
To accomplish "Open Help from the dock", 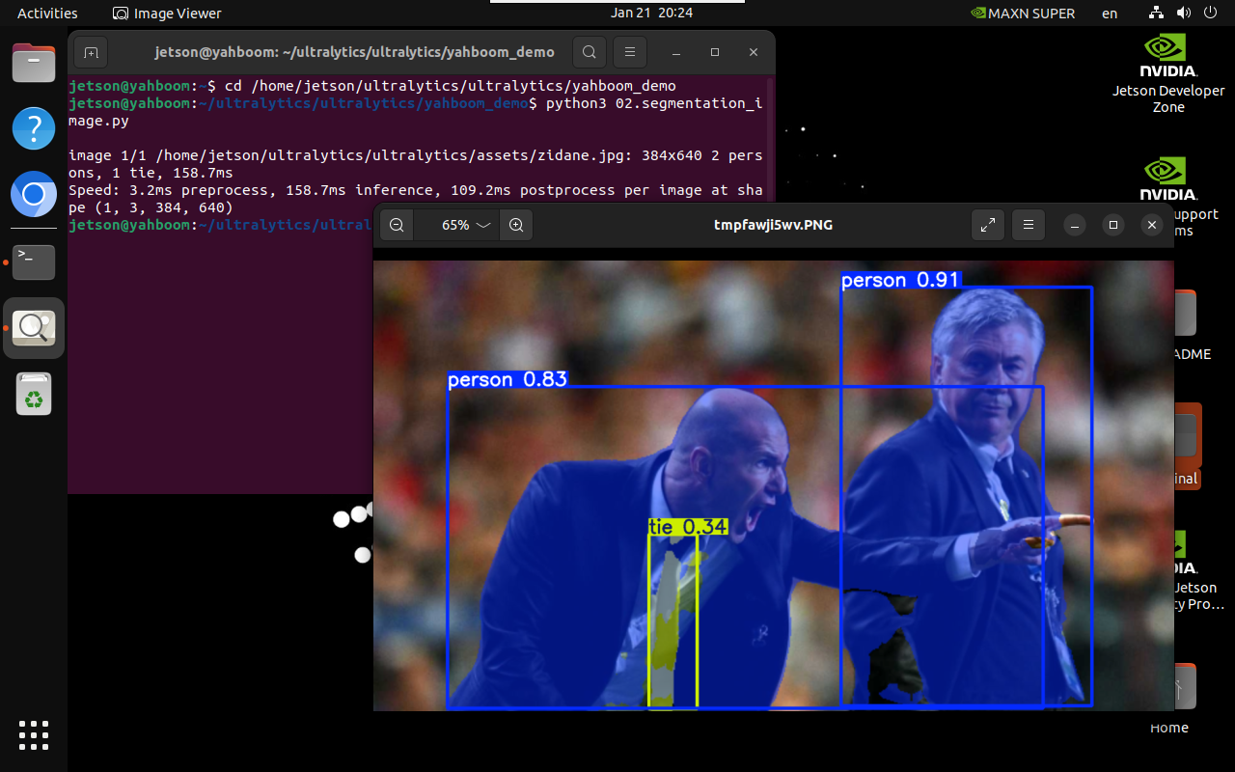I will tap(34, 128).
